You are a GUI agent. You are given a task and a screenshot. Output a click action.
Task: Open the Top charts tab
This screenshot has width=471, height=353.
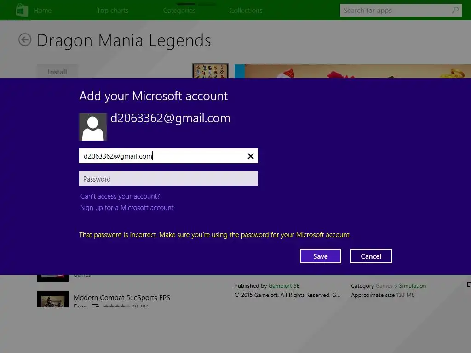point(113,11)
